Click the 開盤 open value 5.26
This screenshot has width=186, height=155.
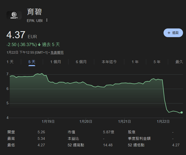click(x=41, y=132)
